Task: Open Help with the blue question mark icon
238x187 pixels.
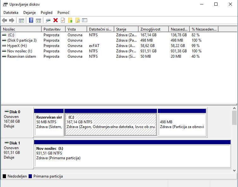Action: tap(31, 20)
